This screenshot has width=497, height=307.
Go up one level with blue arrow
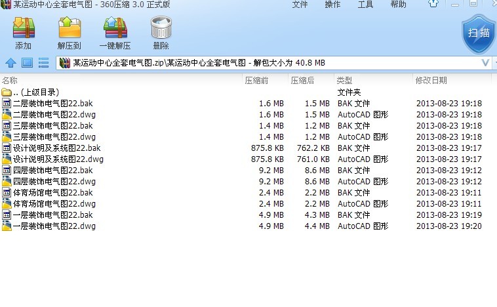point(10,63)
